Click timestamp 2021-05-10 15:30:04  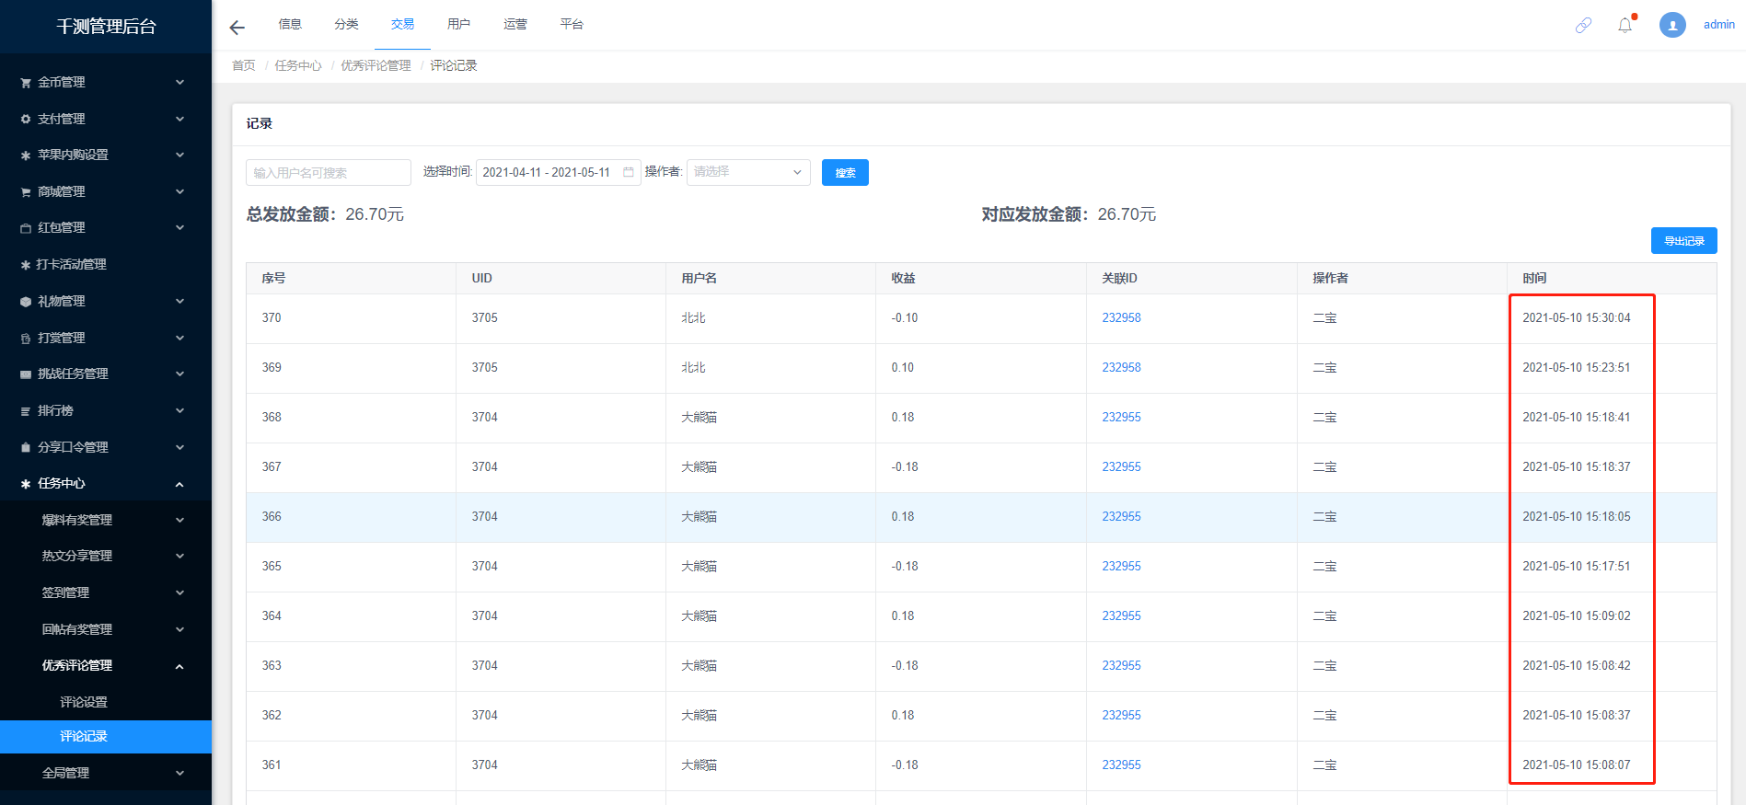coord(1576,317)
